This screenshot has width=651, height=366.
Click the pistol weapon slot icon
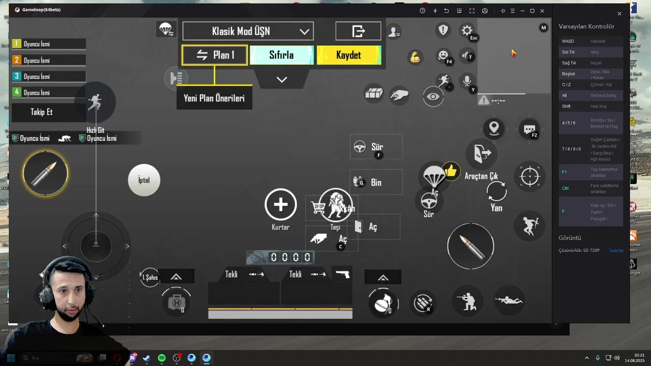coord(342,274)
